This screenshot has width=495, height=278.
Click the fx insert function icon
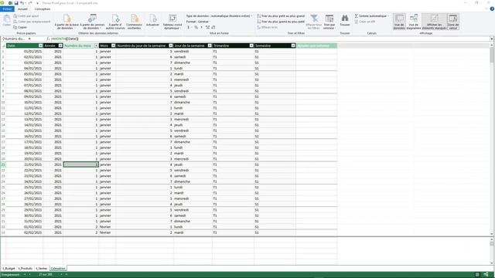48,39
